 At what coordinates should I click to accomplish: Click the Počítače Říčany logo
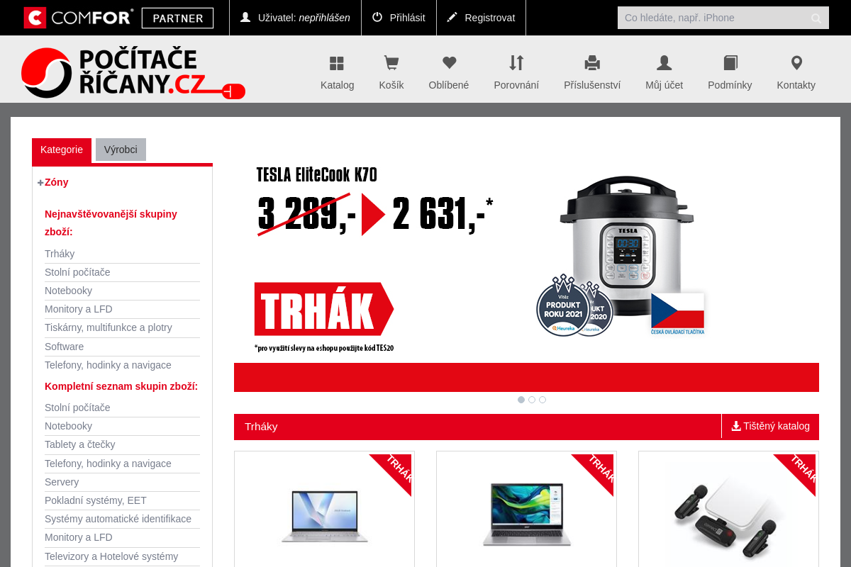(x=133, y=72)
